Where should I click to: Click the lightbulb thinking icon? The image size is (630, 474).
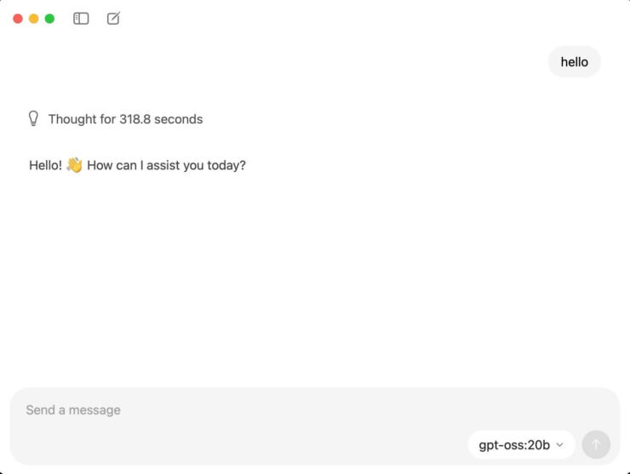coord(34,119)
